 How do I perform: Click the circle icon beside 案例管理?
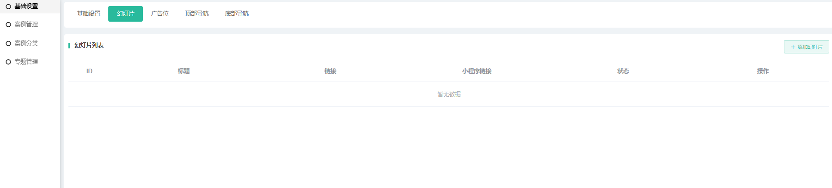[8, 25]
